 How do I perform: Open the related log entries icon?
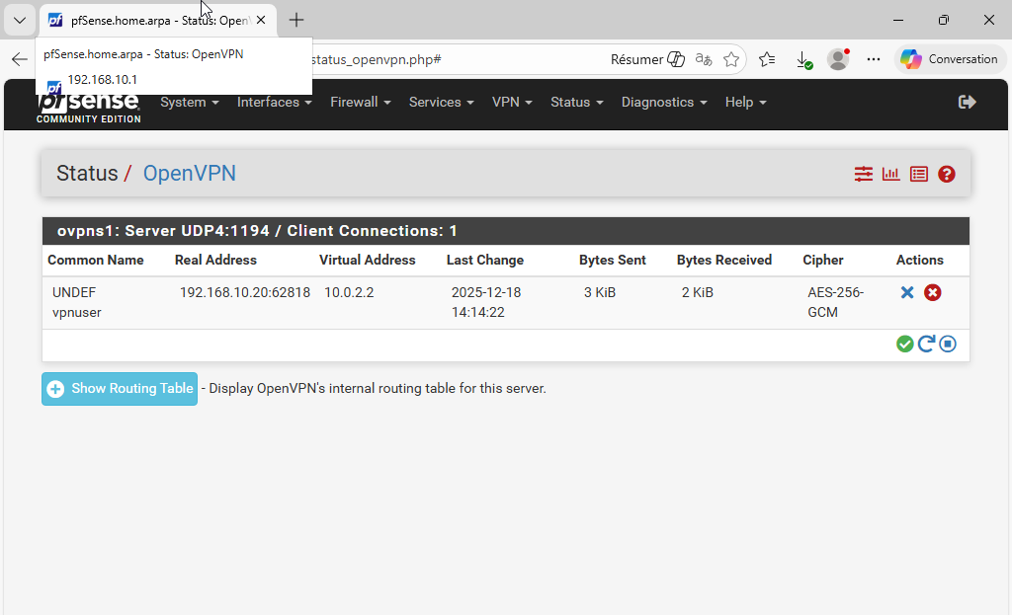[x=919, y=174]
